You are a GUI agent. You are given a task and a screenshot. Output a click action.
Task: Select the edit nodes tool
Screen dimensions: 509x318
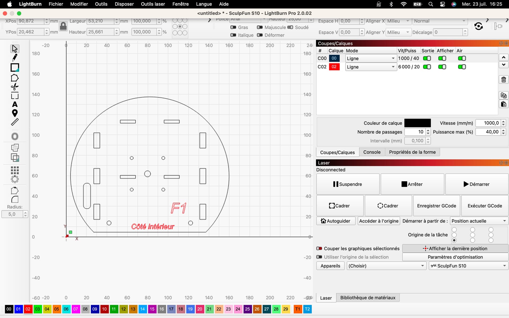15,87
